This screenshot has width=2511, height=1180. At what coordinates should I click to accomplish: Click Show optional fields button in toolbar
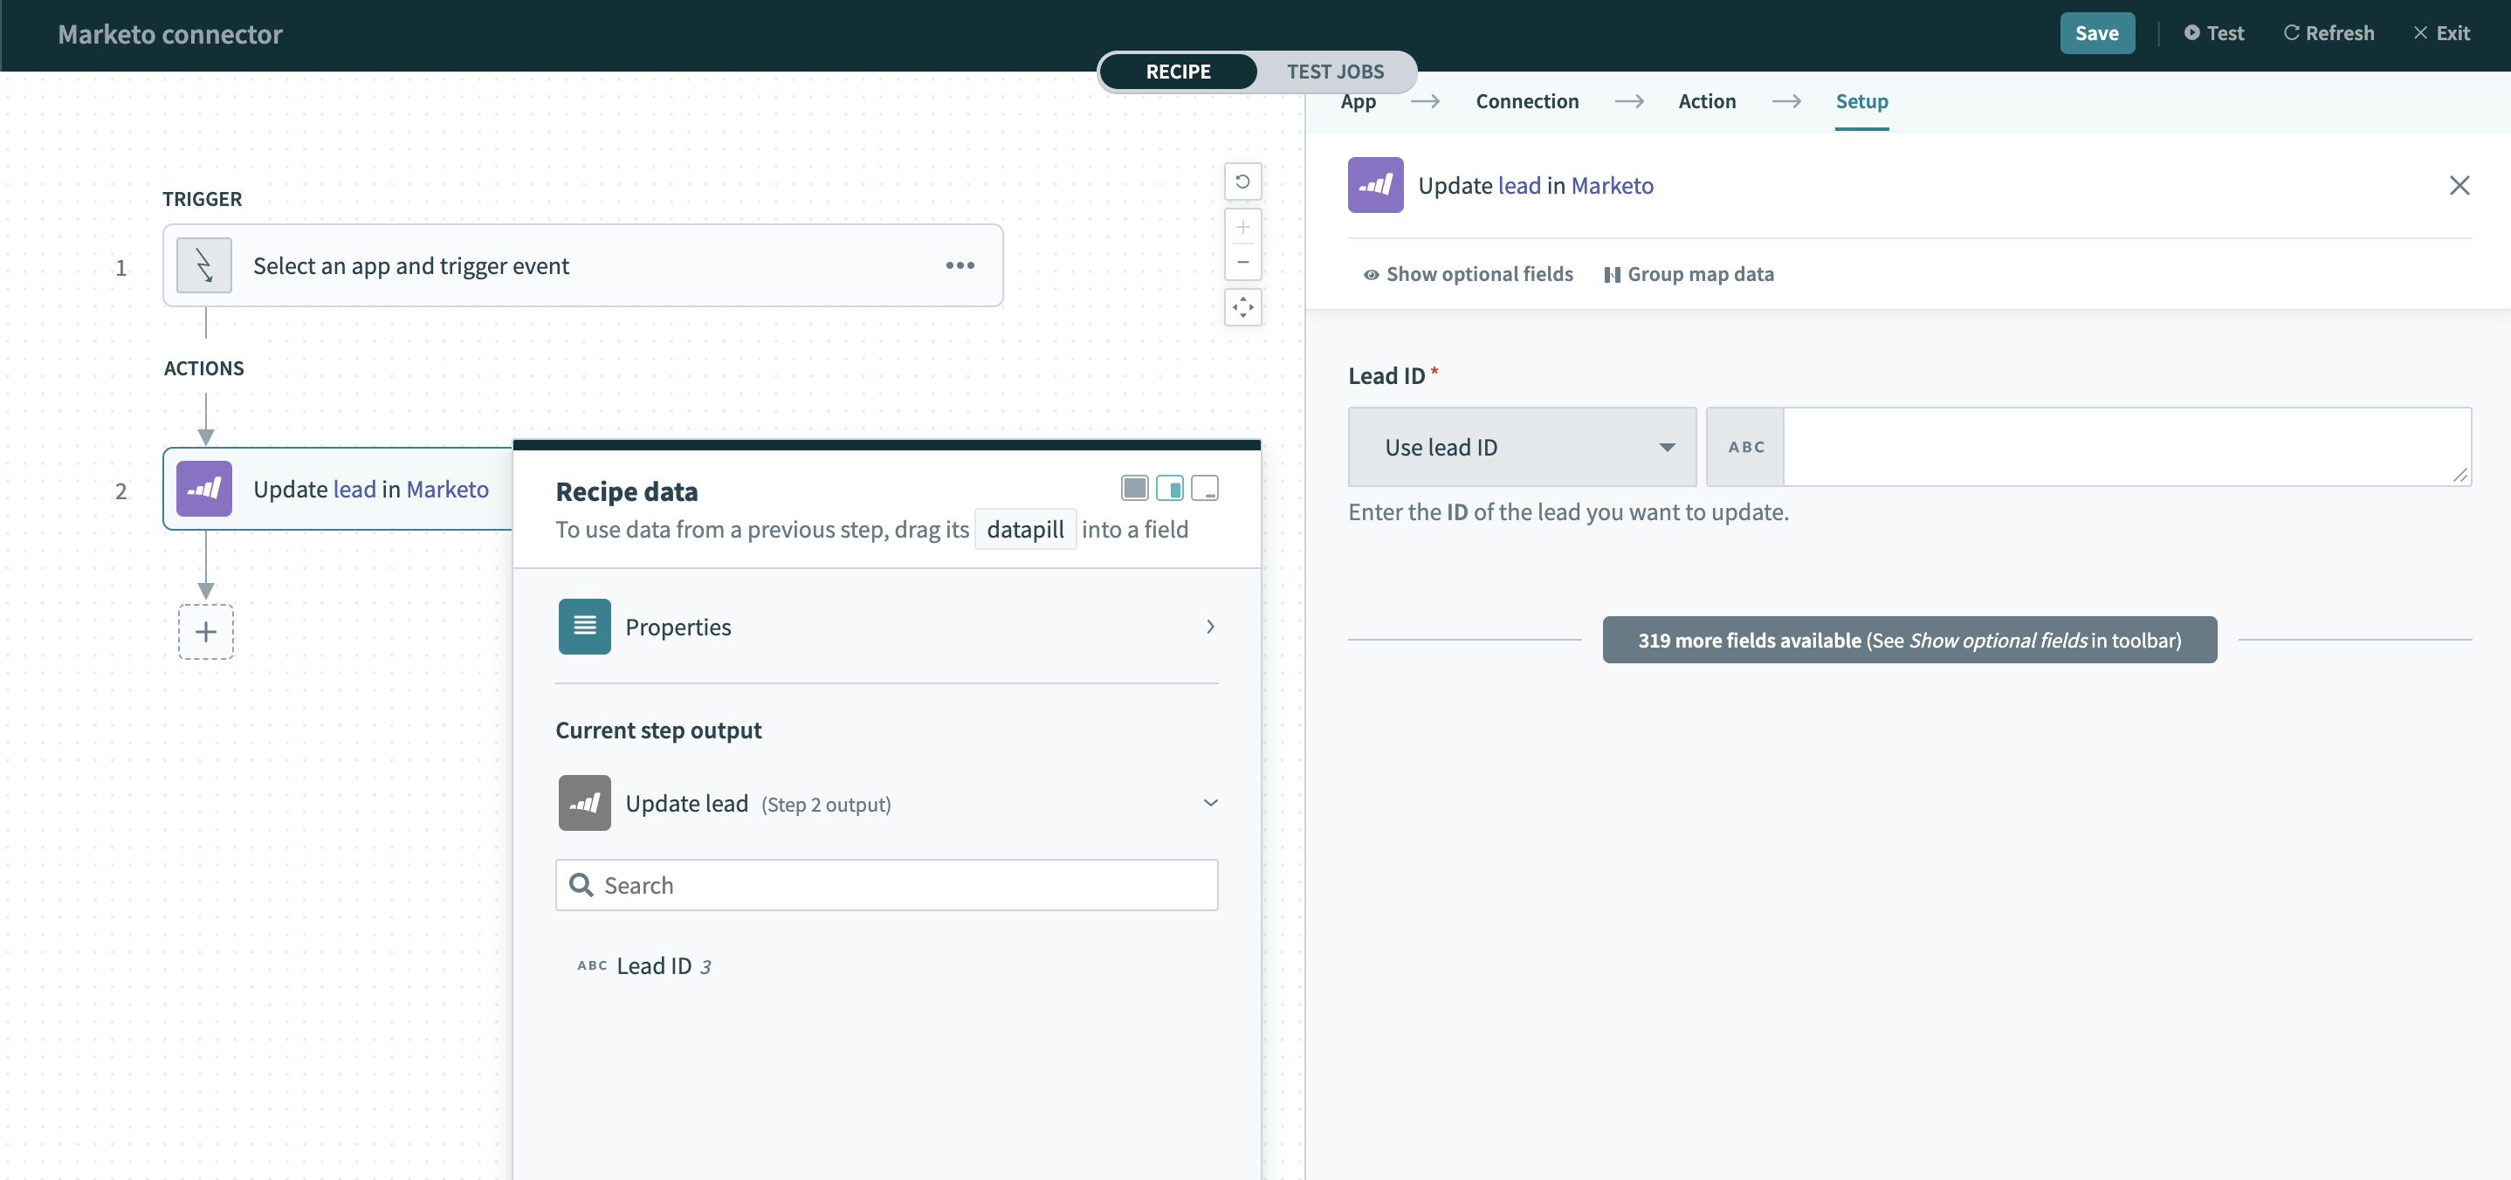1467,274
